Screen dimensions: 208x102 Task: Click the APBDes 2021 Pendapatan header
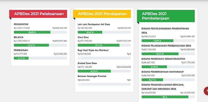tap(102, 14)
